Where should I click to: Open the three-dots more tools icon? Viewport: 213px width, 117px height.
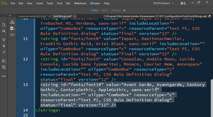coord(4,76)
